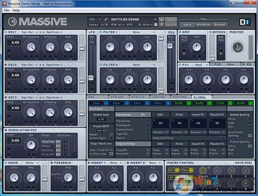Open the Help menu
The width and height of the screenshot is (258, 196).
[x=16, y=10]
